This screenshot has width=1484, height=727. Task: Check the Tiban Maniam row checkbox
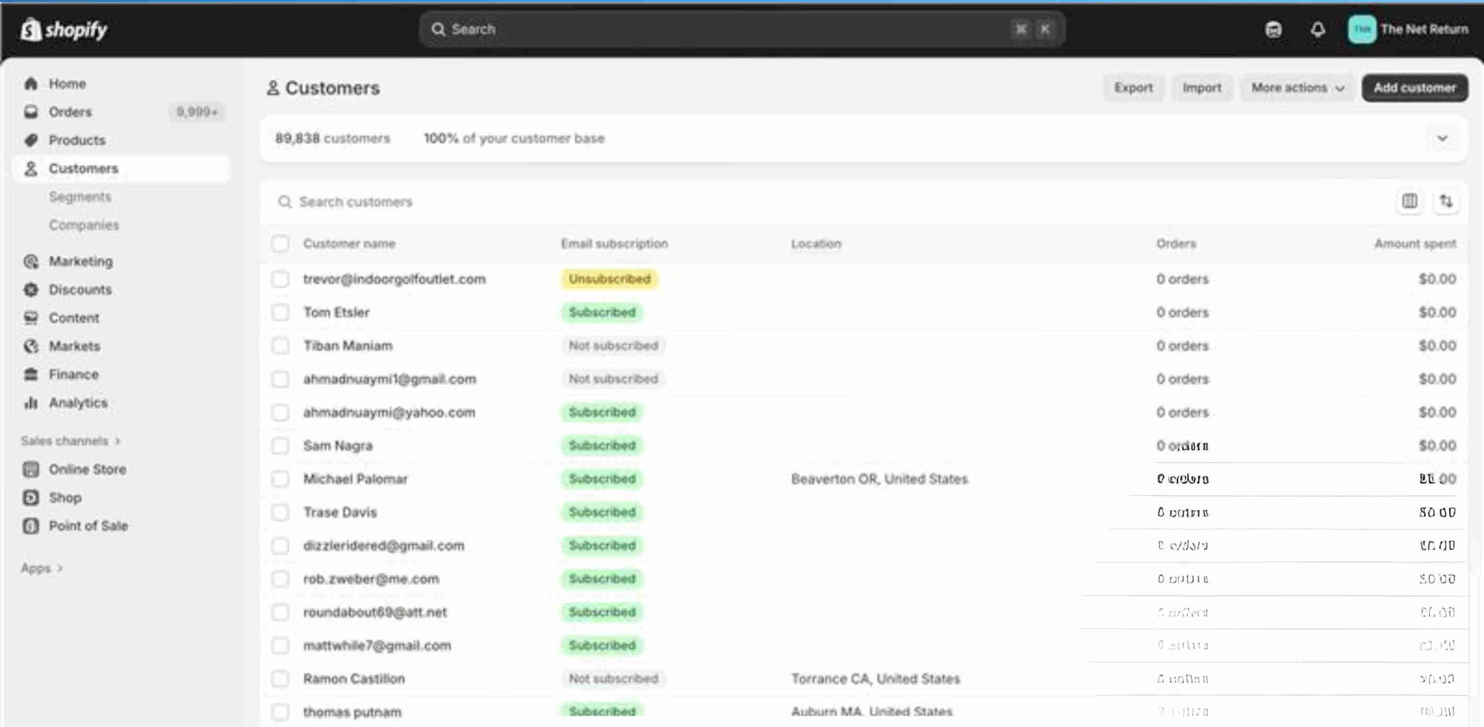(280, 346)
